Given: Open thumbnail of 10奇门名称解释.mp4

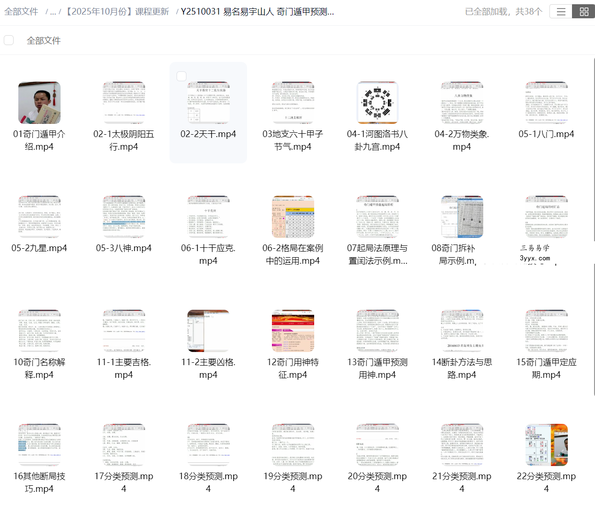Looking at the screenshot, I should click(x=39, y=331).
